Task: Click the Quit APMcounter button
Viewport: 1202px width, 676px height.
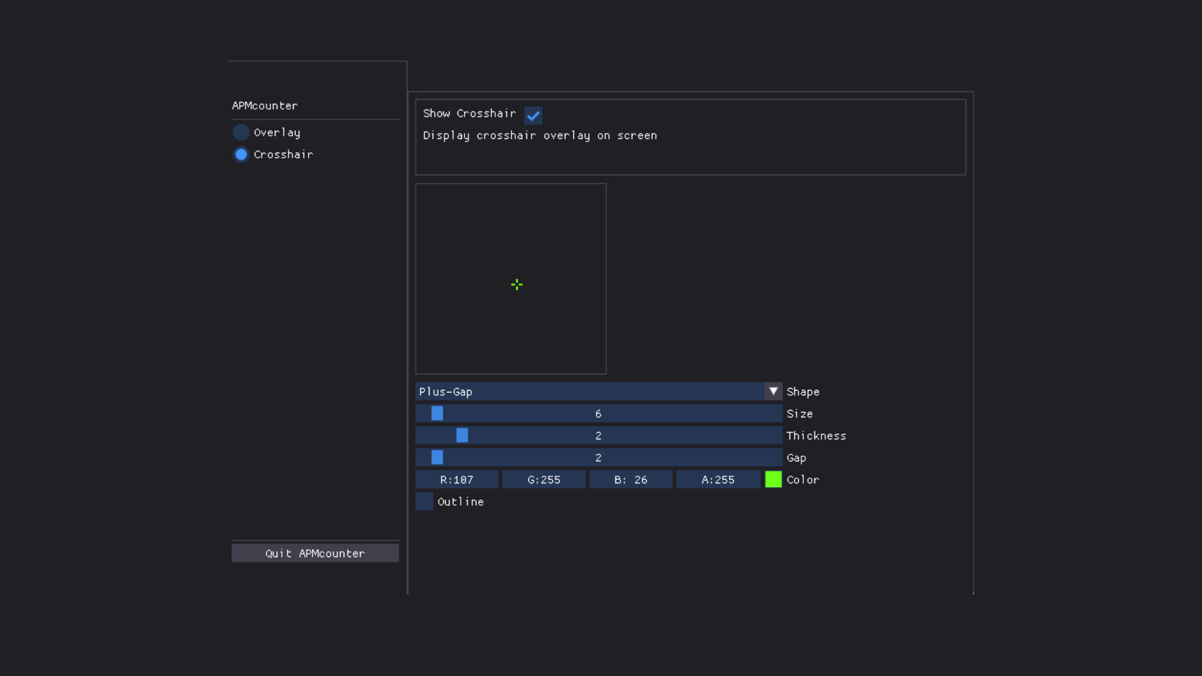Action: coord(315,553)
